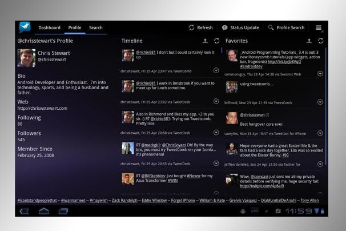The height and width of the screenshot is (231, 346).
Task: Expand options for tweet posted Fri 29 Apr 20:55
Action: 216,163
